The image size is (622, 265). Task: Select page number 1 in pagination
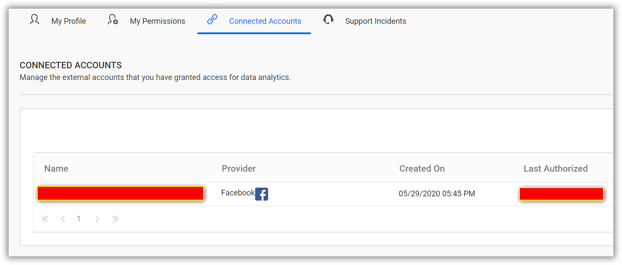coord(78,219)
